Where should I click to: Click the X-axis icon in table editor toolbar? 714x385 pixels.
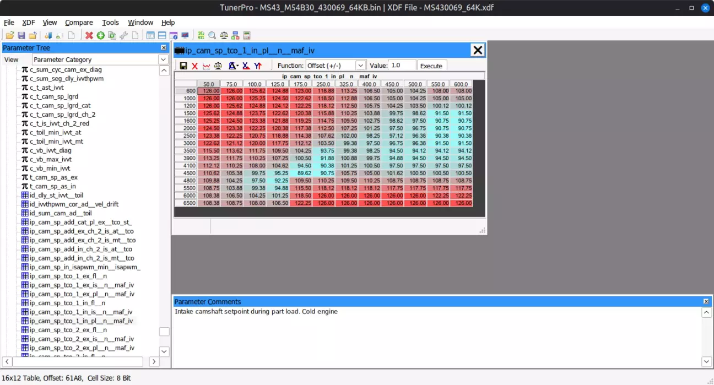click(246, 66)
